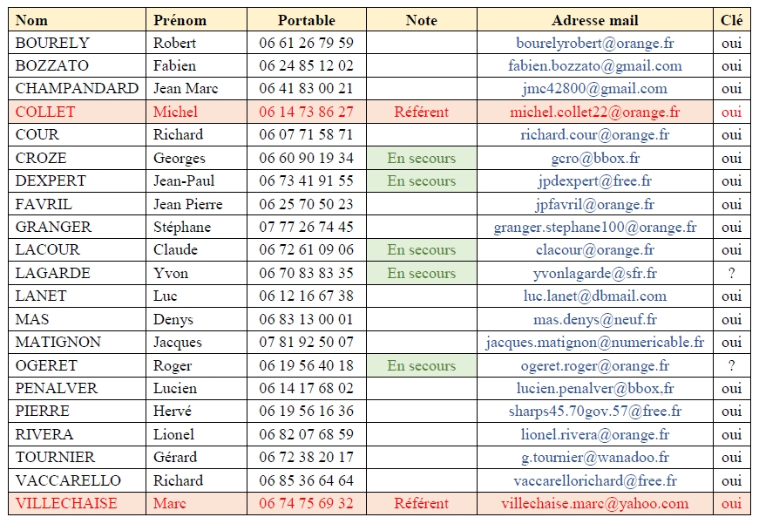
Task: Click the Portable column header
Action: pos(307,20)
